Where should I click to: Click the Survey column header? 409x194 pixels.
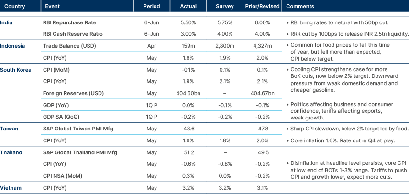click(x=224, y=7)
